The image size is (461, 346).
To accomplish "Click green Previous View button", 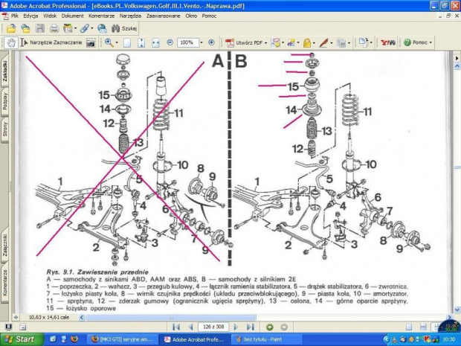I will [x=270, y=327].
